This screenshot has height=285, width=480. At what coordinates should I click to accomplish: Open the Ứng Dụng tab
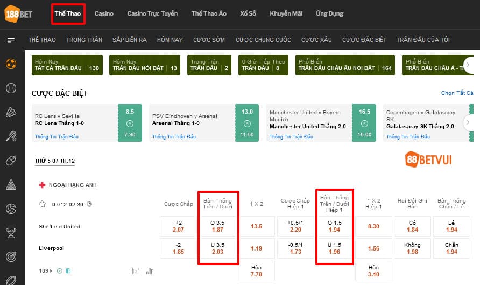pos(330,14)
